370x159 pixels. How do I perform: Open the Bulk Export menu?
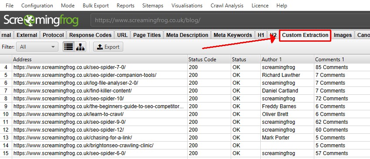pos(96,5)
